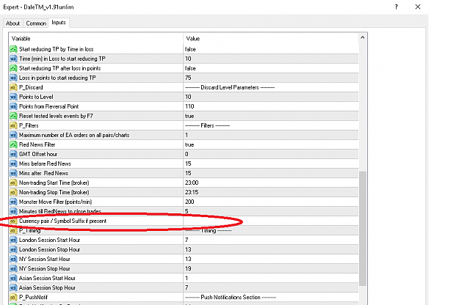Click the Points from Reversal Point icon

pyautogui.click(x=13, y=106)
